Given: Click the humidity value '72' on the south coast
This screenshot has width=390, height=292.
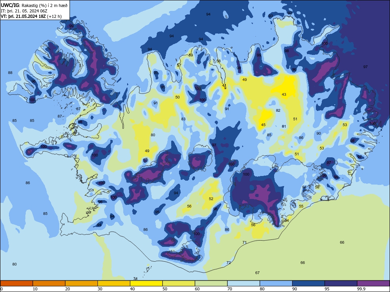Looking at the screenshot, I should 229,262.
